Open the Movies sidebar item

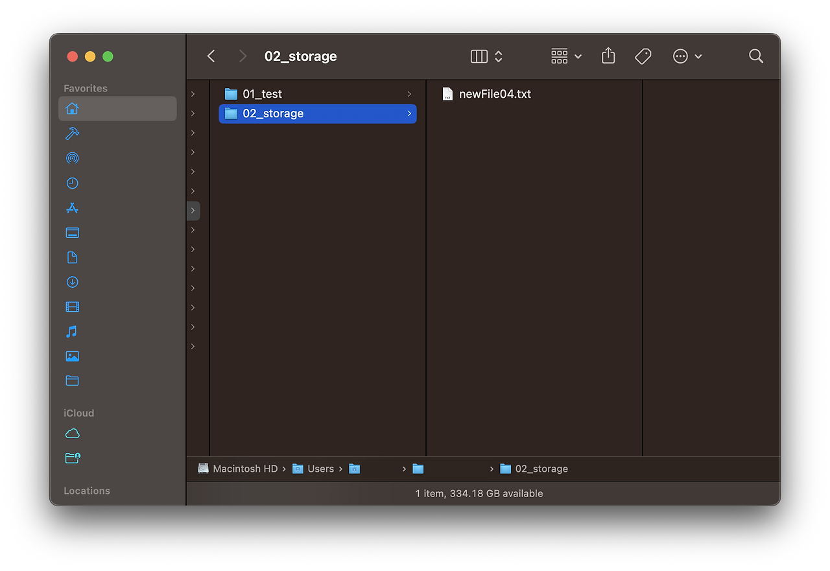tap(72, 307)
